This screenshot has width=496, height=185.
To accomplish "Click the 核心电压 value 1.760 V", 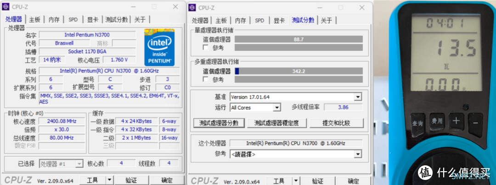I will tap(119, 60).
